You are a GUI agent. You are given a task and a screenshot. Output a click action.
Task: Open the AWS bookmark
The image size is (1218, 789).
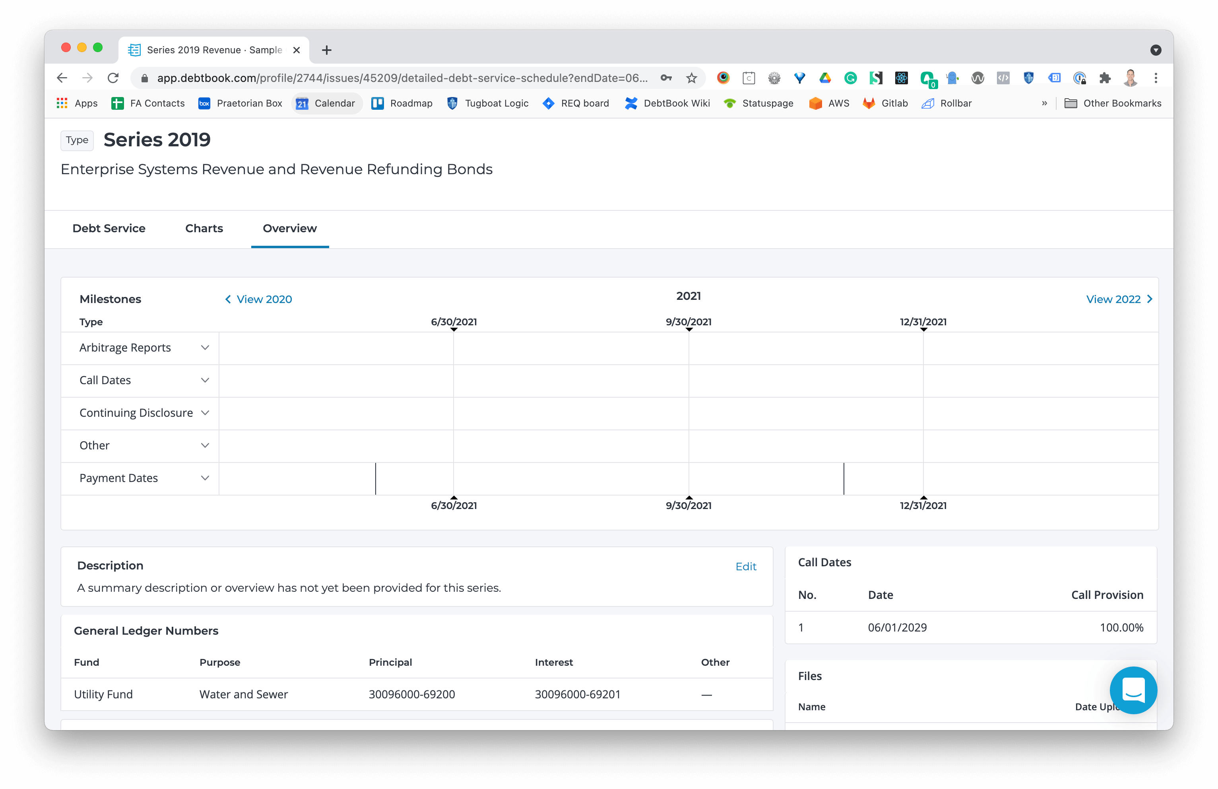829,103
